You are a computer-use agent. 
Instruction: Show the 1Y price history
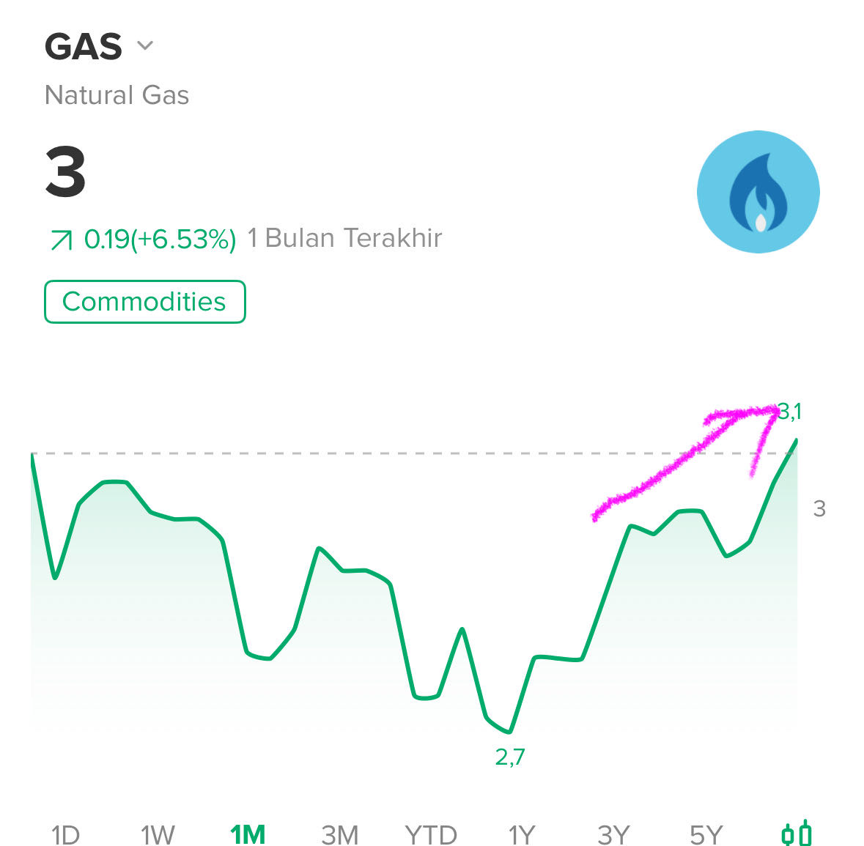[x=522, y=835]
